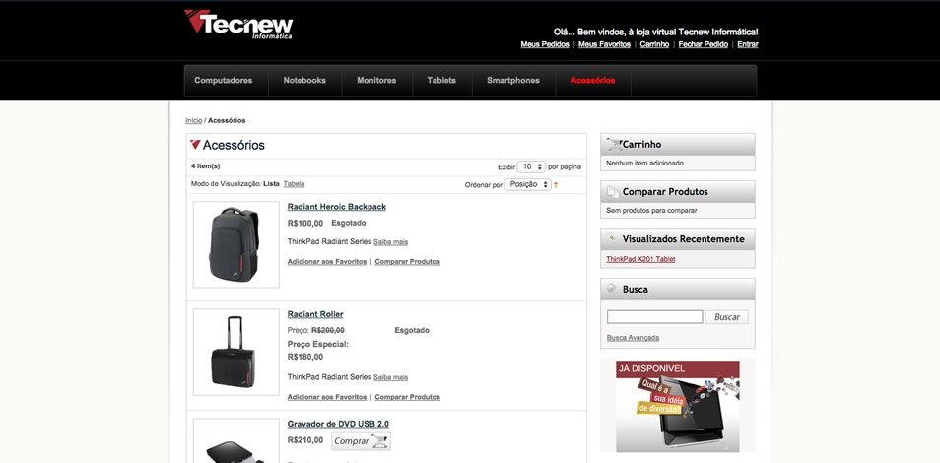Click the Entrar login link
Image resolution: width=940 pixels, height=463 pixels.
click(748, 44)
